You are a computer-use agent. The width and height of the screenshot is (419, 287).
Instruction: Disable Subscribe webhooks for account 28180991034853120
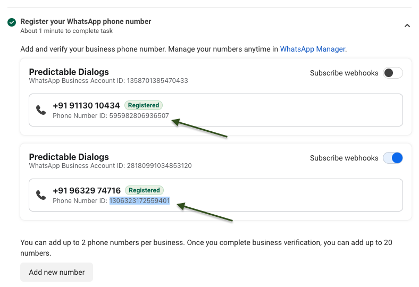[x=393, y=158]
